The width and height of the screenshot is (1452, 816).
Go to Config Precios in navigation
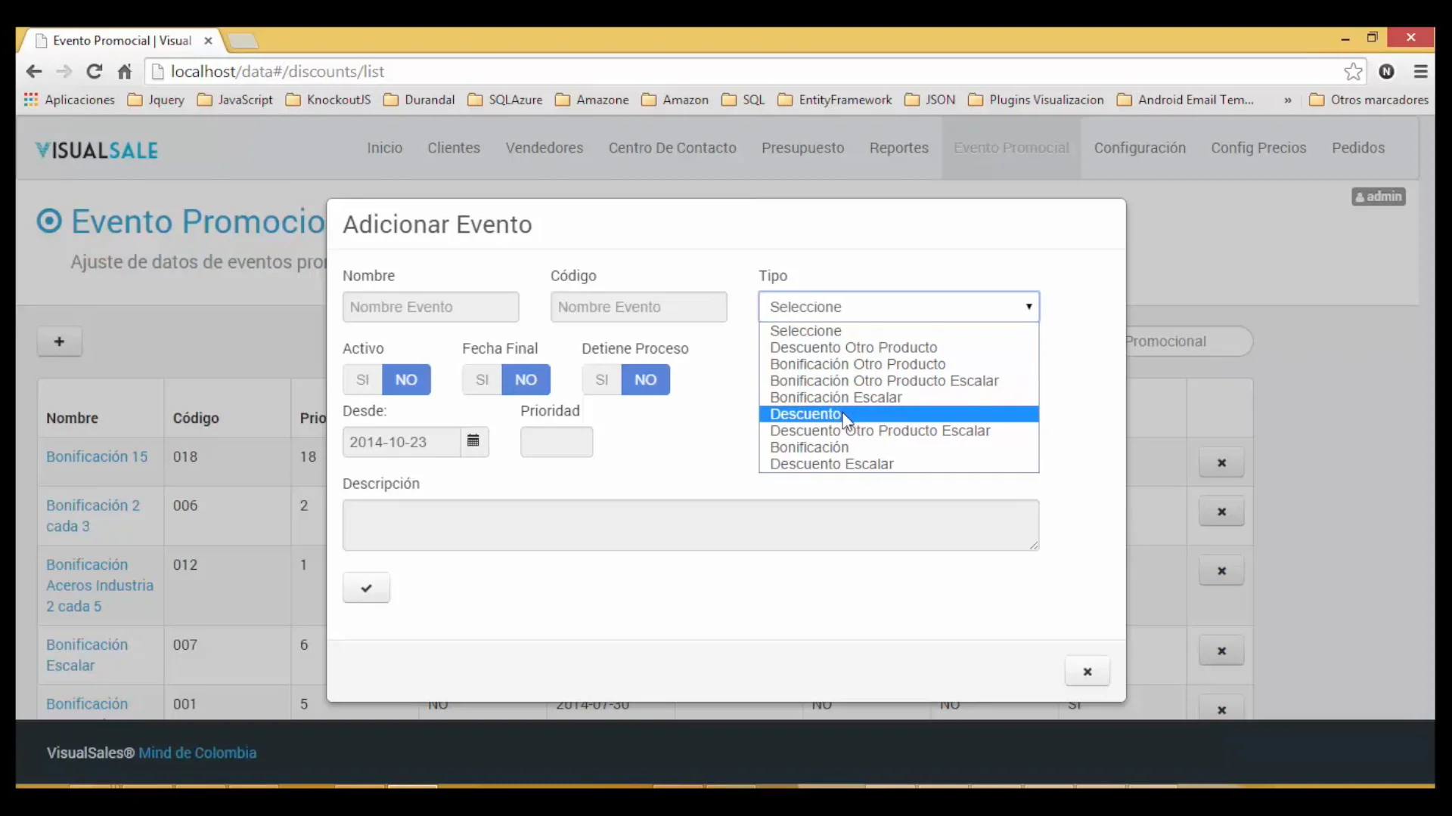coord(1258,148)
